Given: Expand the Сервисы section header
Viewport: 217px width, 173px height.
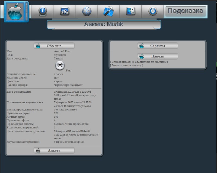Looking at the screenshot, I should click(x=158, y=46).
